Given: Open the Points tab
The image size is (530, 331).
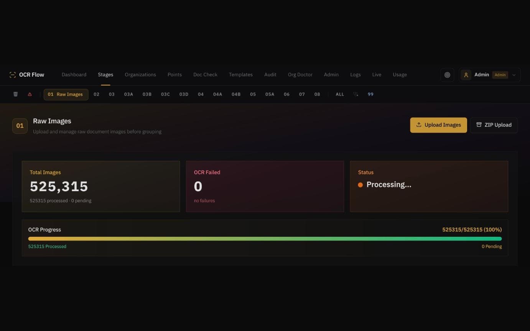Looking at the screenshot, I should [x=174, y=75].
